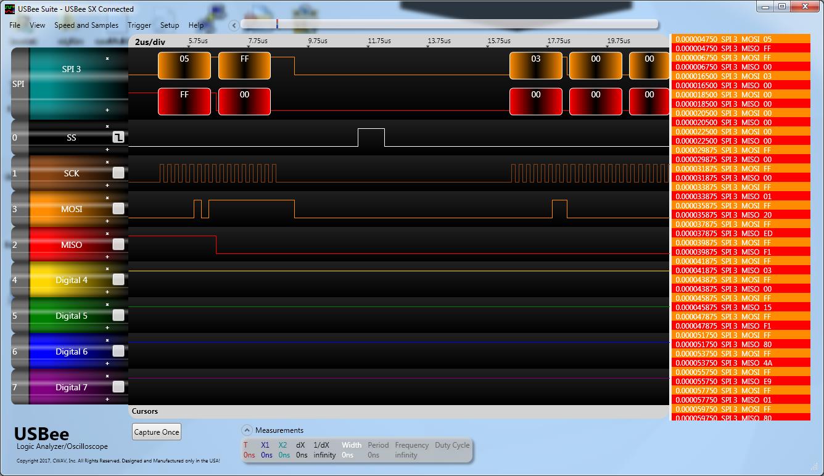The width and height of the screenshot is (824, 476).
Task: Remove the MISO channel with its x icon
Action: (x=107, y=234)
